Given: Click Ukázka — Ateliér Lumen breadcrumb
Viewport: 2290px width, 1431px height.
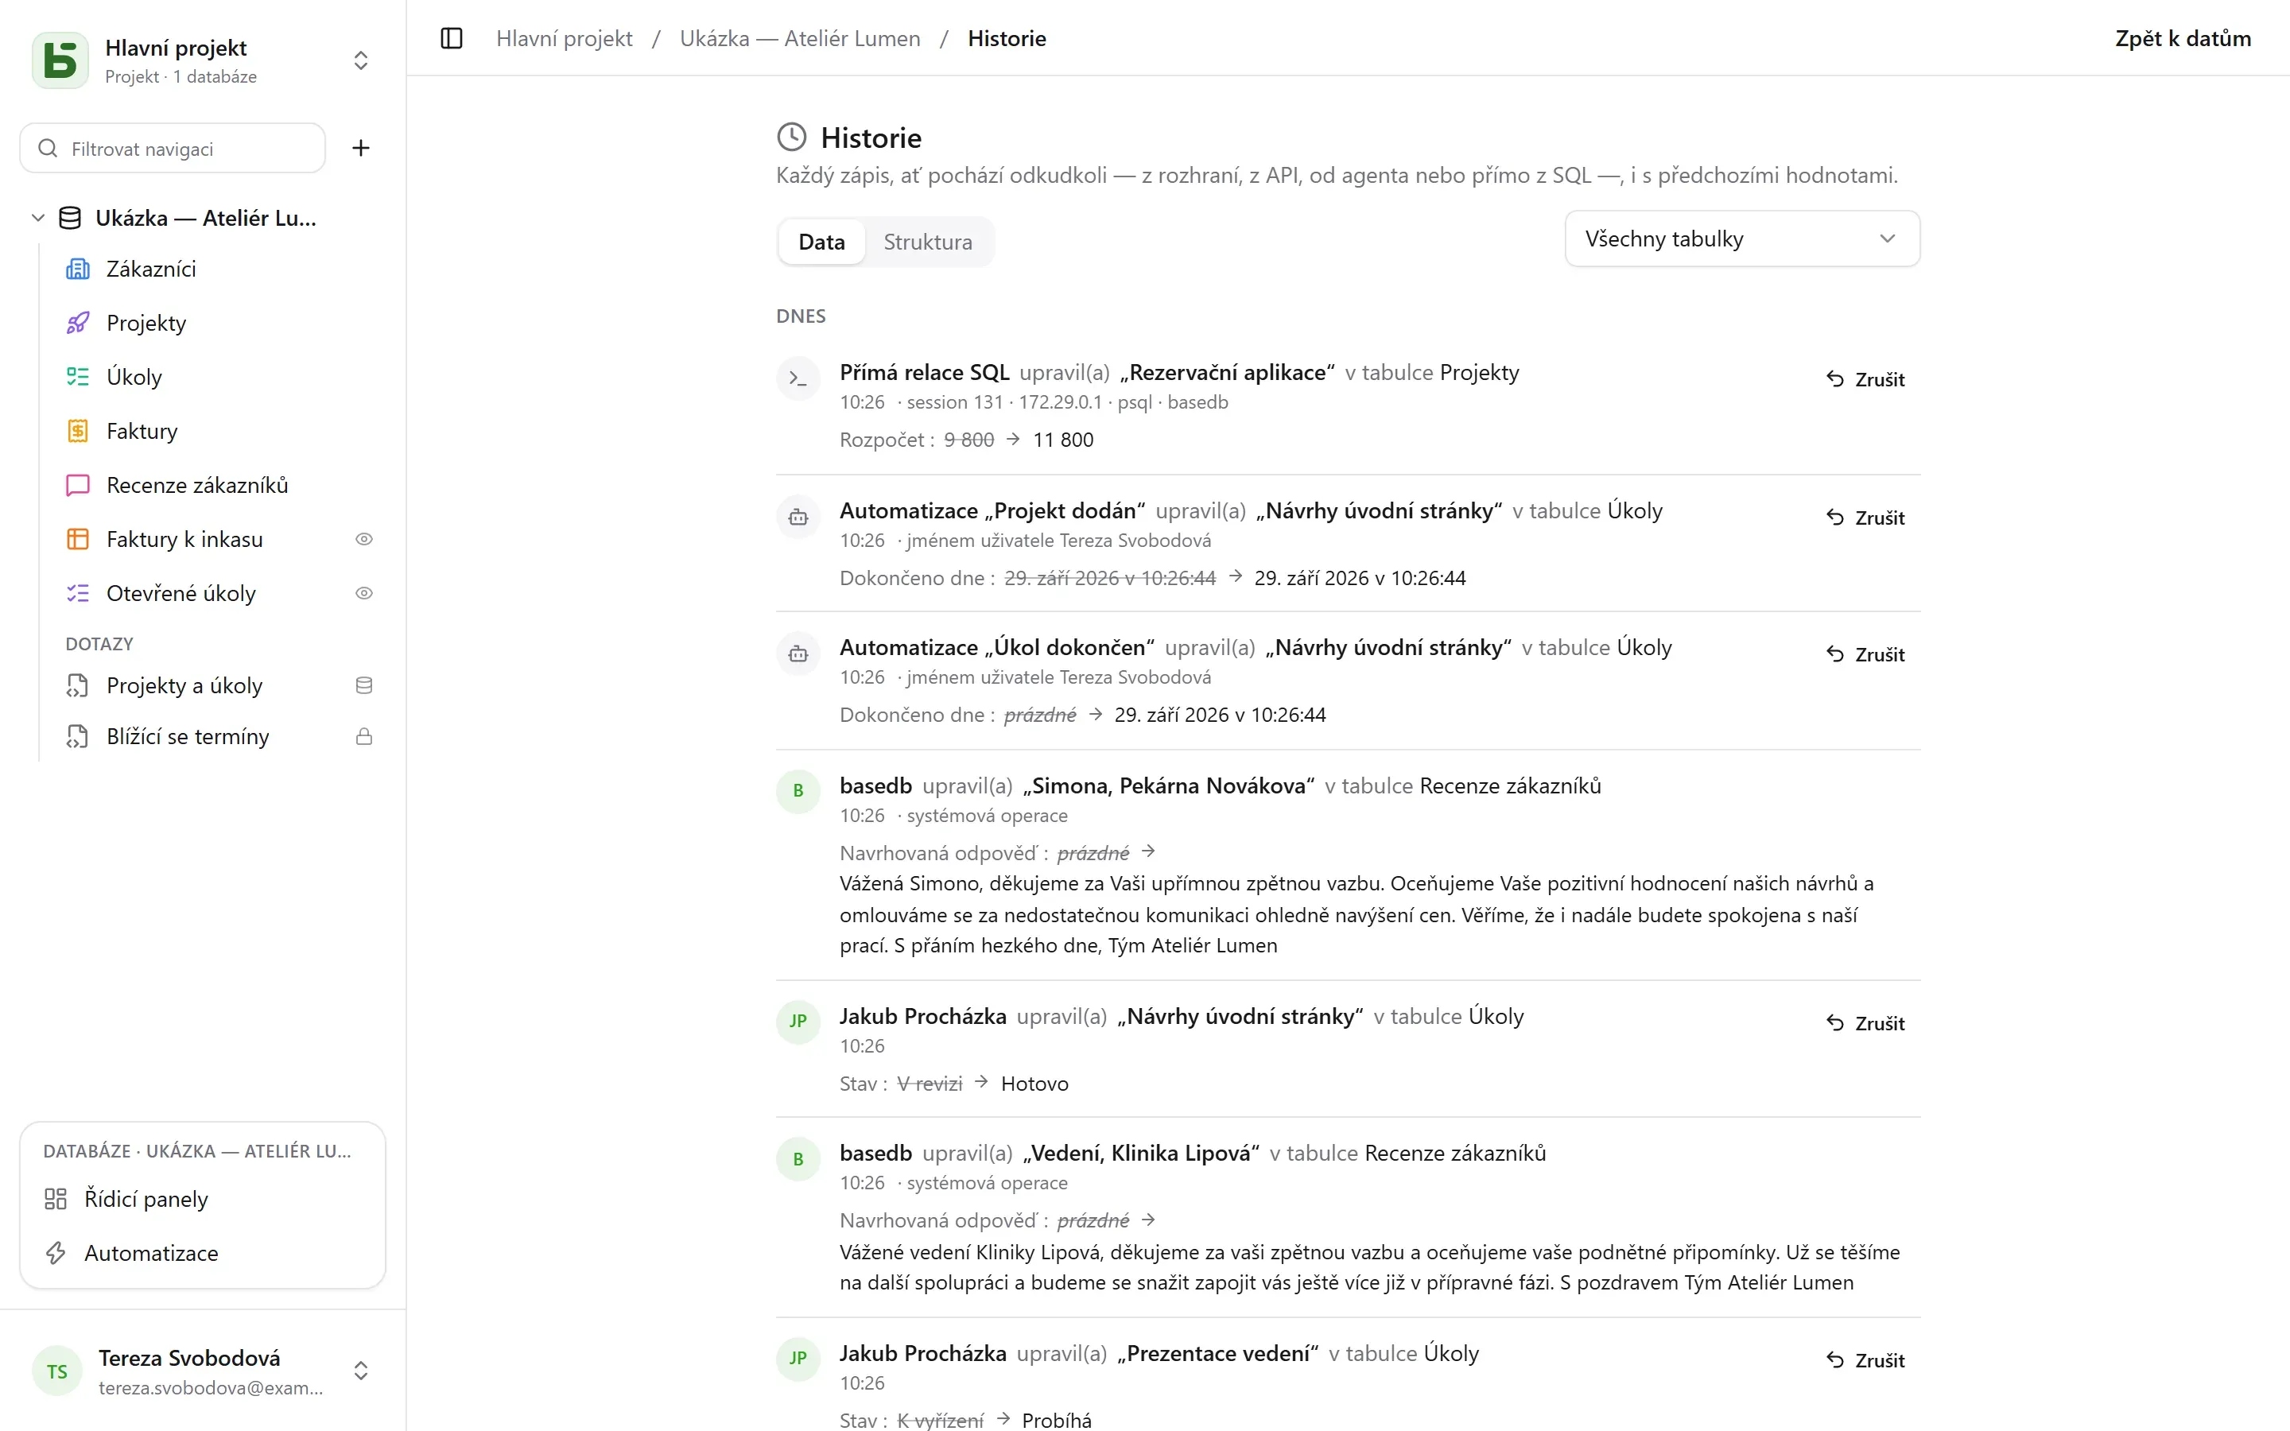Looking at the screenshot, I should tap(800, 39).
